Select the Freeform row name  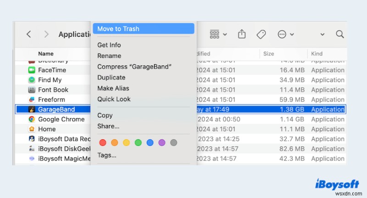point(51,99)
